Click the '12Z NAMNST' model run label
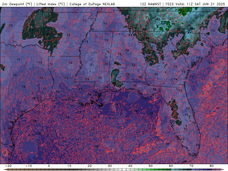This screenshot has width=228, height=171. click(x=150, y=4)
